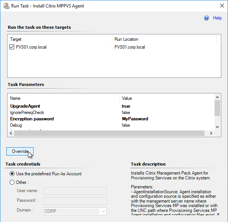Click the 'false' value for Debug
Screen dimensions: 228x222
click(126, 125)
